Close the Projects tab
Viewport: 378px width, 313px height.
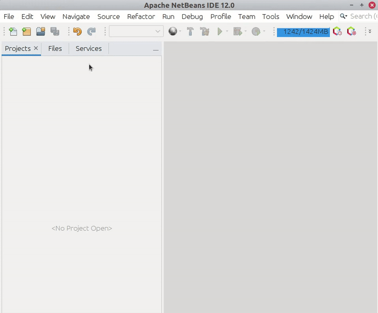pos(36,48)
